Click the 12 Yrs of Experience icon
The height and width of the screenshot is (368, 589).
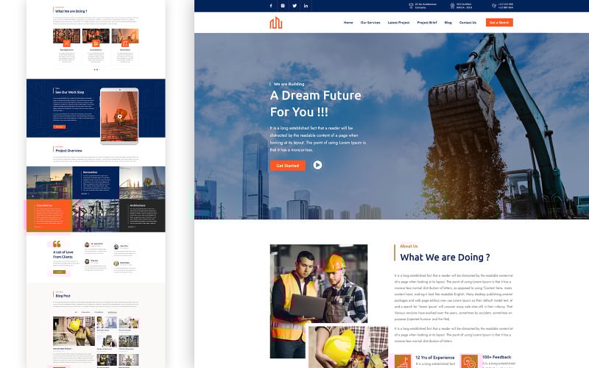pyautogui.click(x=402, y=361)
